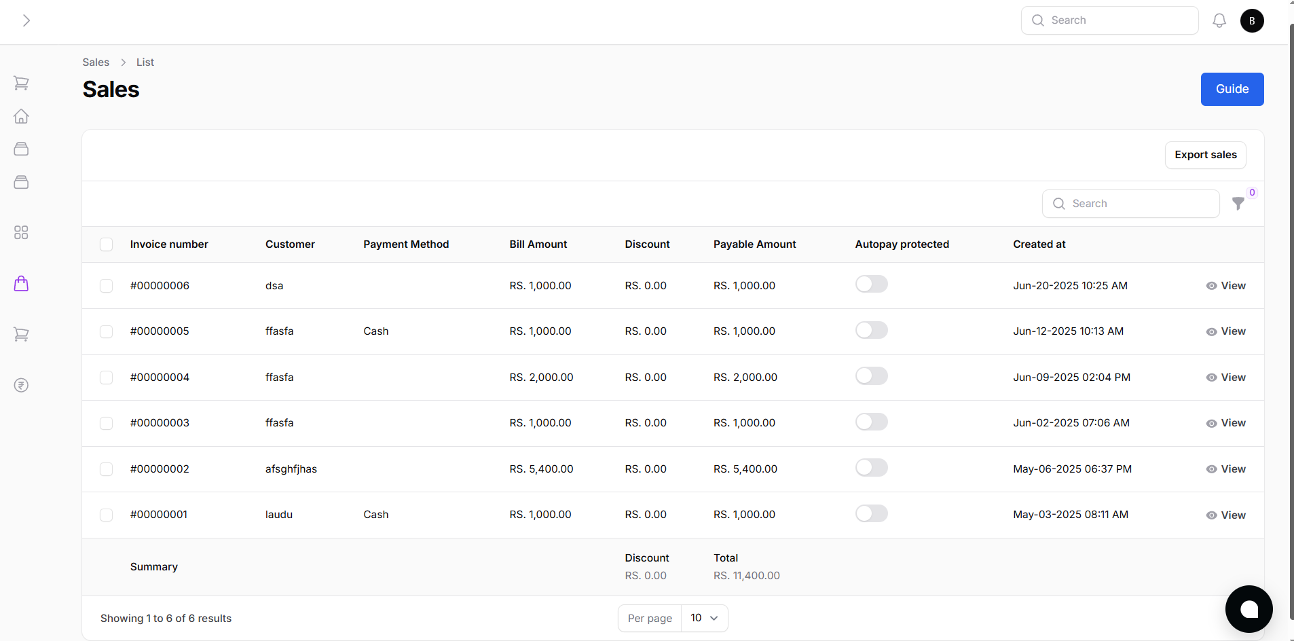The width and height of the screenshot is (1294, 641).
Task: Open the table filter funnel icon
Action: tap(1238, 204)
